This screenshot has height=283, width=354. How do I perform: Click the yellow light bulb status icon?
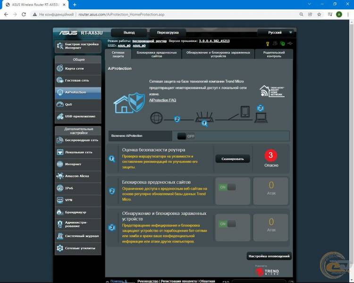tap(268, 44)
